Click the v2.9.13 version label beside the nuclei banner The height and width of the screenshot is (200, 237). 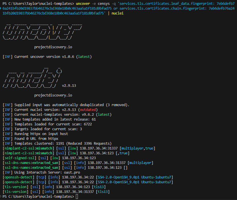click(x=69, y=85)
